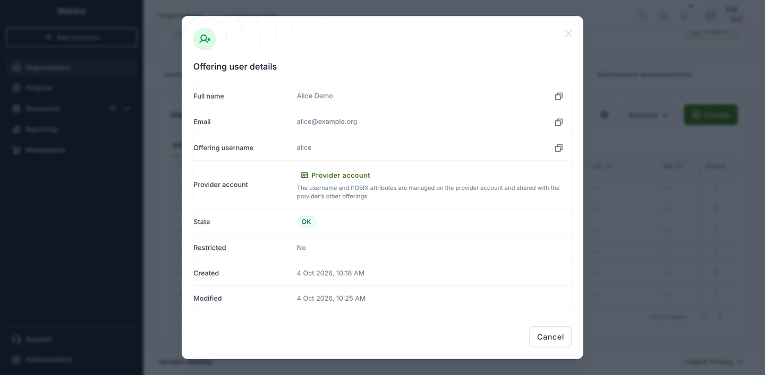This screenshot has height=375, width=765.
Task: Copy the Offering username alice
Action: [558, 148]
